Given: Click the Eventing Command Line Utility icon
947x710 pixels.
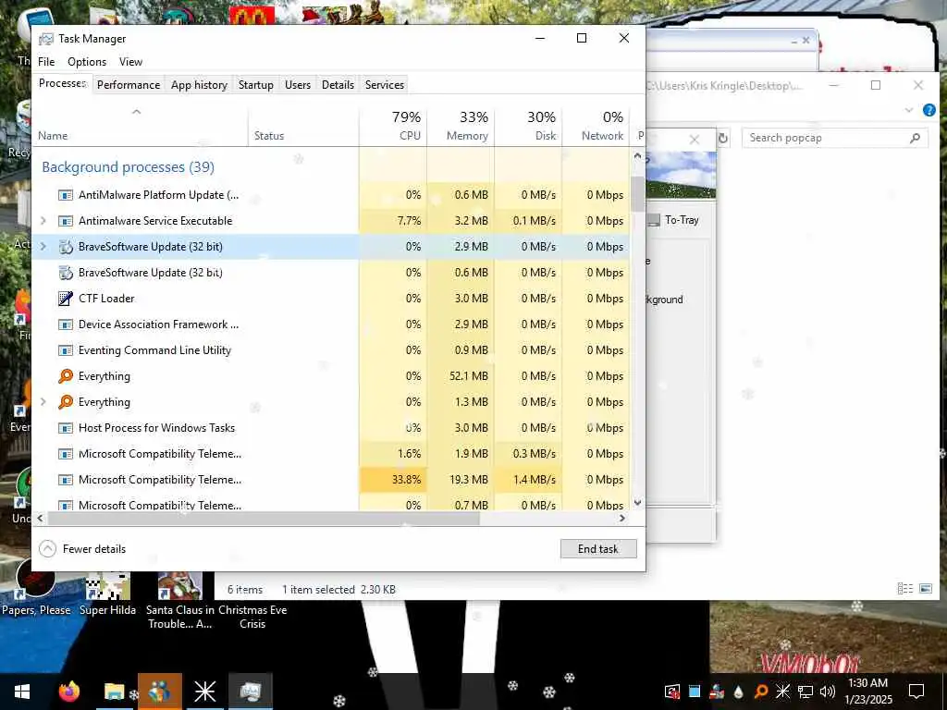Looking at the screenshot, I should 66,350.
